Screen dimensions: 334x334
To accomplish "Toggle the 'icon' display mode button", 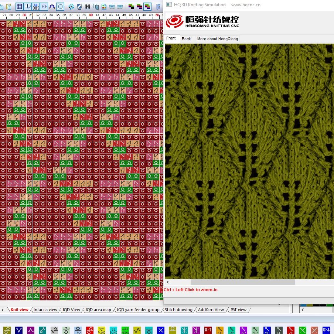I will pos(36,7).
